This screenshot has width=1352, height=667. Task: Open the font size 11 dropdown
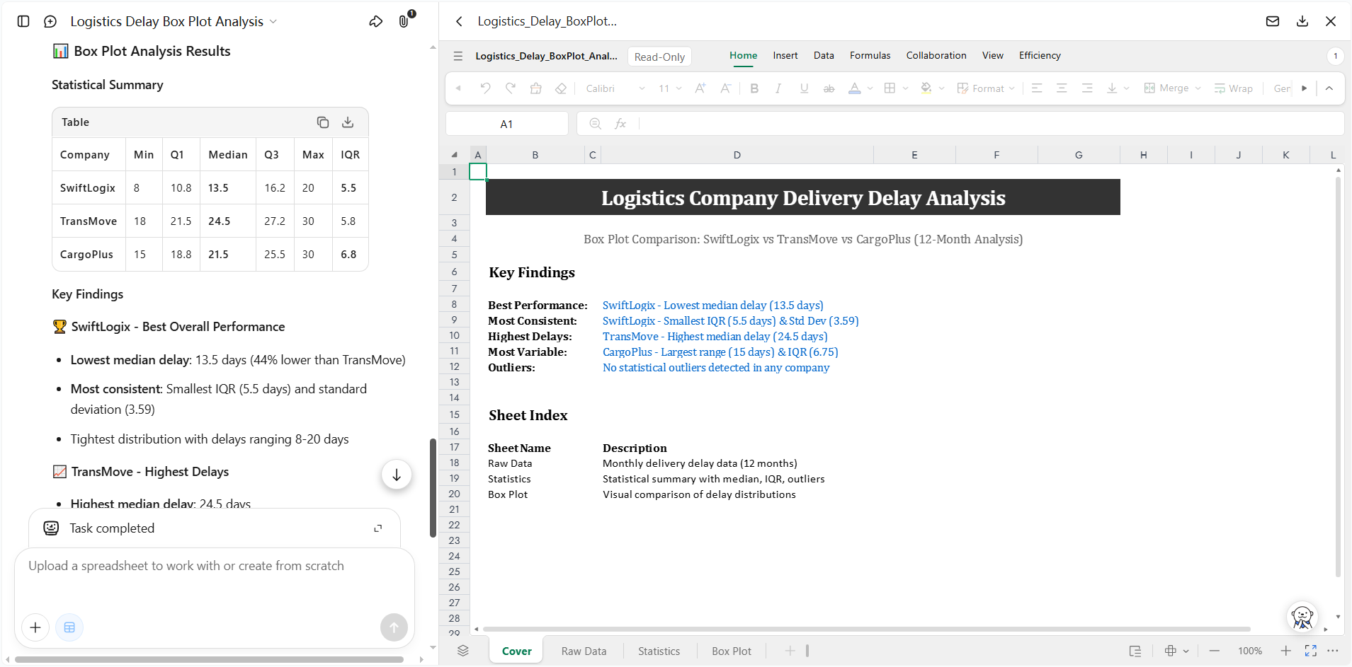coord(670,88)
